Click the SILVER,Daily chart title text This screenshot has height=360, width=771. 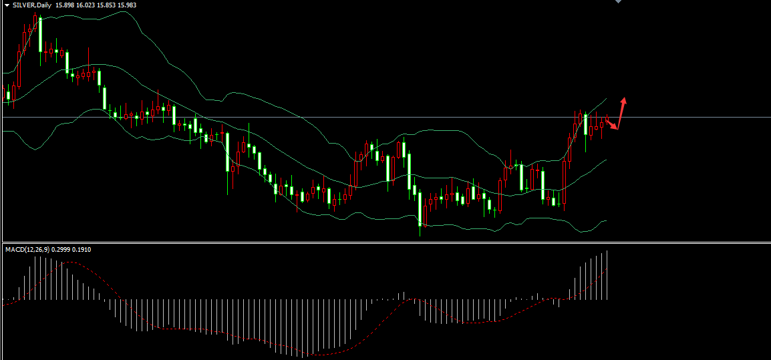[33, 5]
